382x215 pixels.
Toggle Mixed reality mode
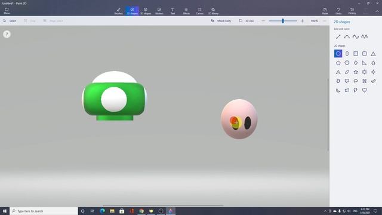click(221, 21)
